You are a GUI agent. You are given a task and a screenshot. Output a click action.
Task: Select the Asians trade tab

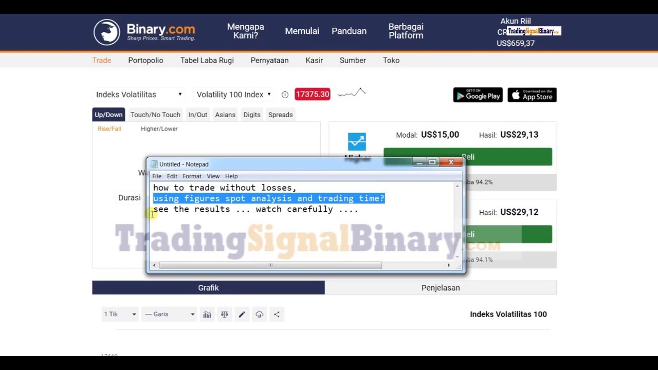pos(225,115)
